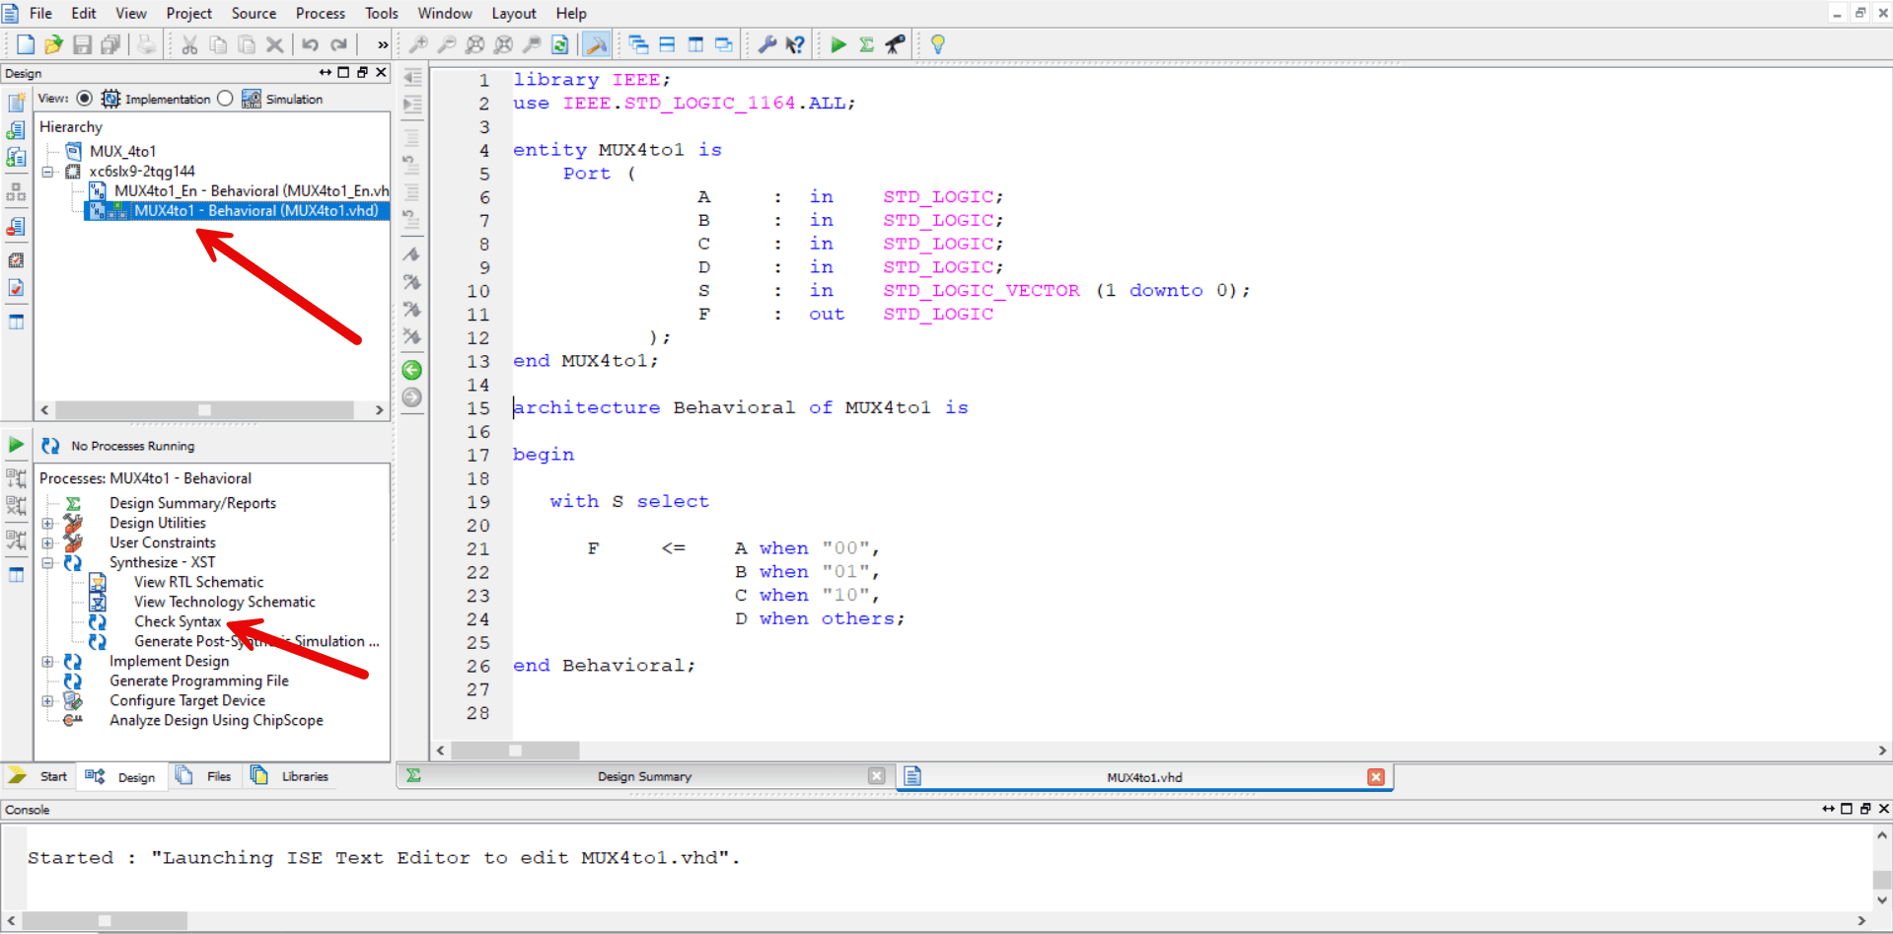1893x934 pixels.
Task: Run the process with the green play icon
Action: click(x=837, y=44)
